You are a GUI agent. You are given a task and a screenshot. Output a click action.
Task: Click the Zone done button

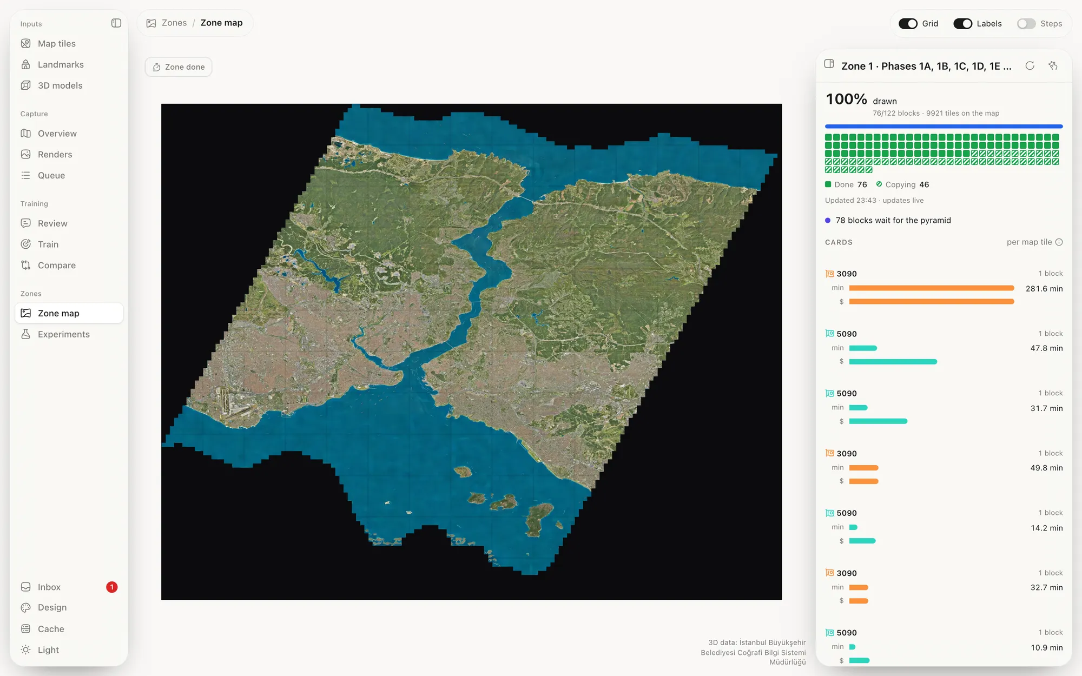click(179, 67)
